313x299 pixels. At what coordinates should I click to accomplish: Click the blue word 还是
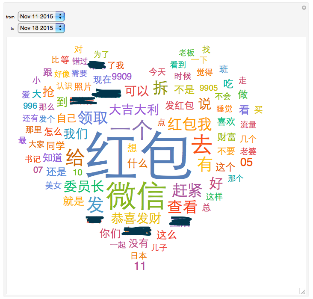56,172
